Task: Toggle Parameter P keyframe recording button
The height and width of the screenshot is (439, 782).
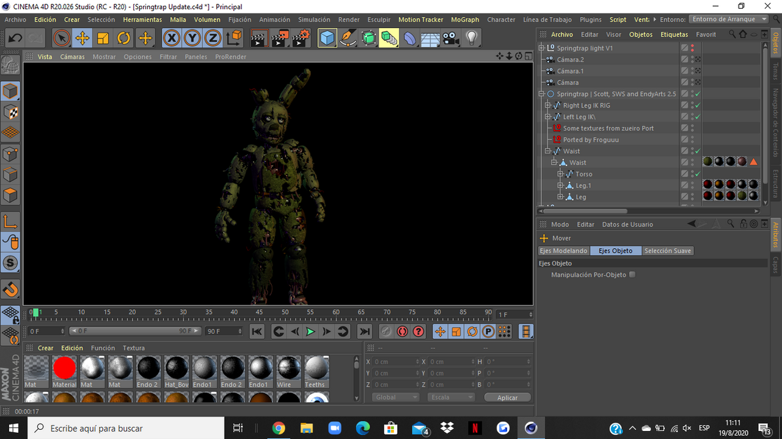Action: (x=488, y=331)
